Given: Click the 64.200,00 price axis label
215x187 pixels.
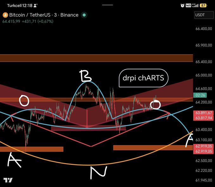Looking at the screenshot, I should pos(204,102).
